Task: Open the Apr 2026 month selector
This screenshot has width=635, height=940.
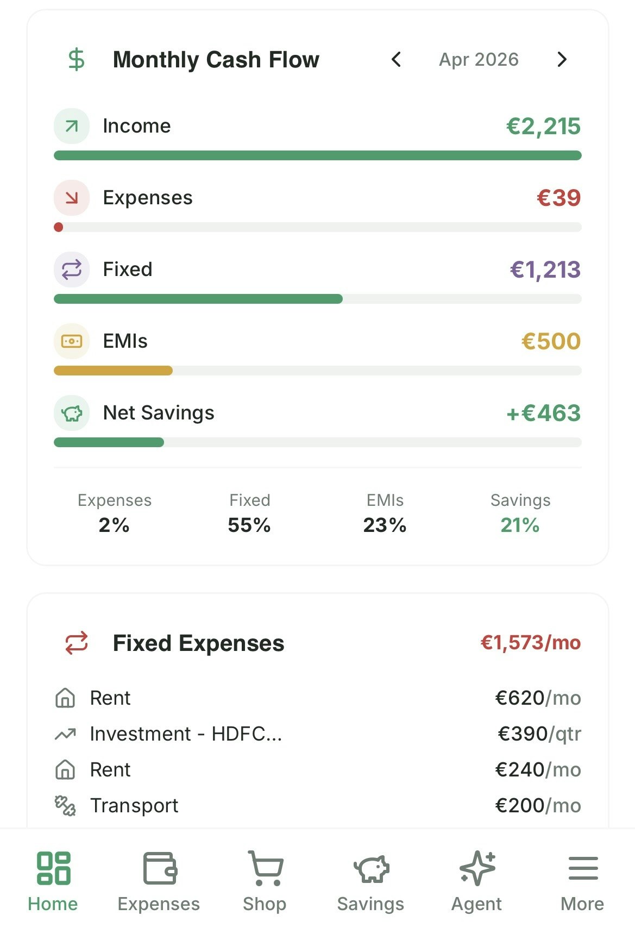Action: 479,59
